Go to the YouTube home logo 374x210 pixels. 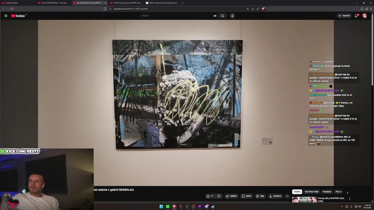click(x=18, y=16)
